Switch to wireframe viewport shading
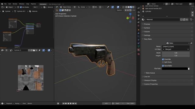The width and height of the screenshot is (195, 109). 126,7
